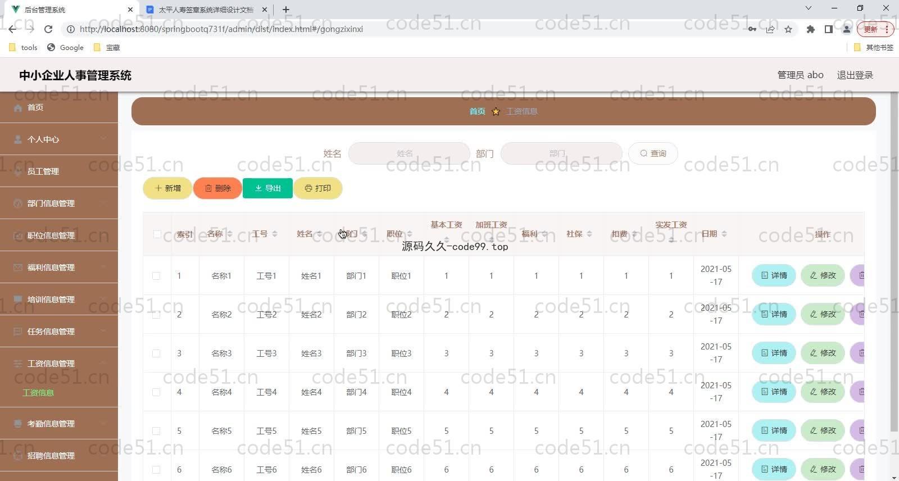Open 详情 for row 名称4
Image resolution: width=899 pixels, height=481 pixels.
click(774, 392)
